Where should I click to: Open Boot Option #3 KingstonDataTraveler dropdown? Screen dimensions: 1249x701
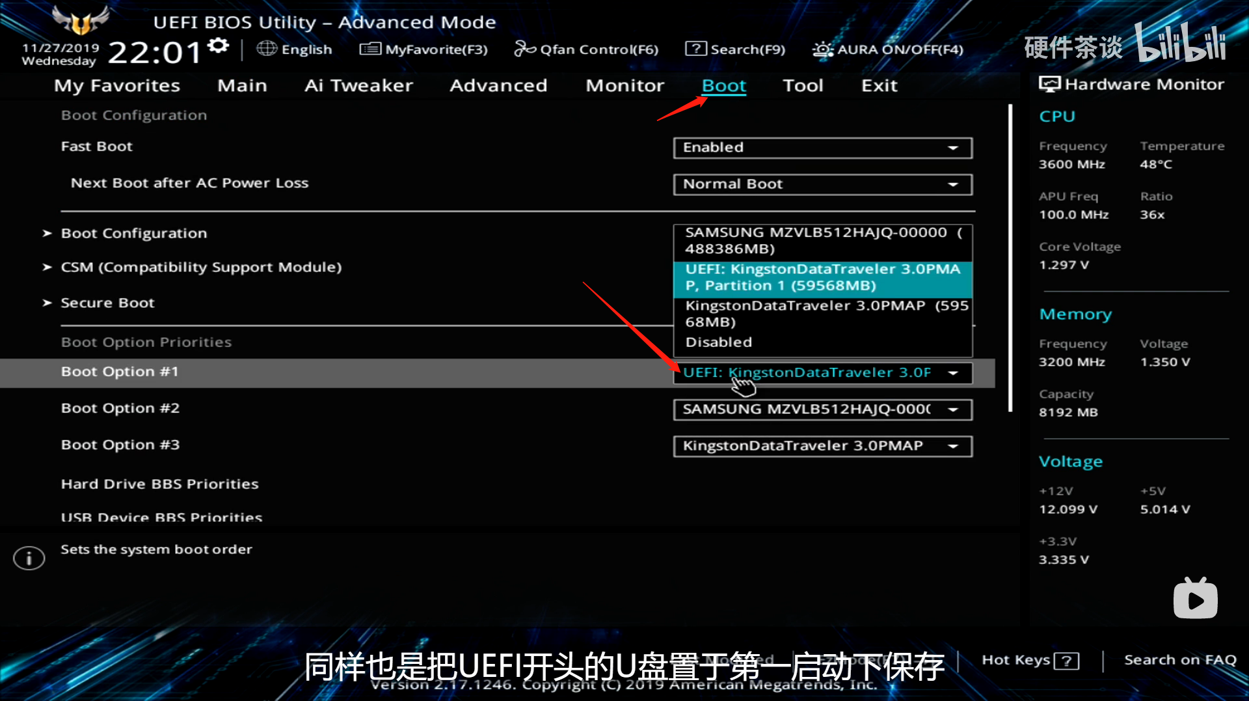[x=823, y=446]
